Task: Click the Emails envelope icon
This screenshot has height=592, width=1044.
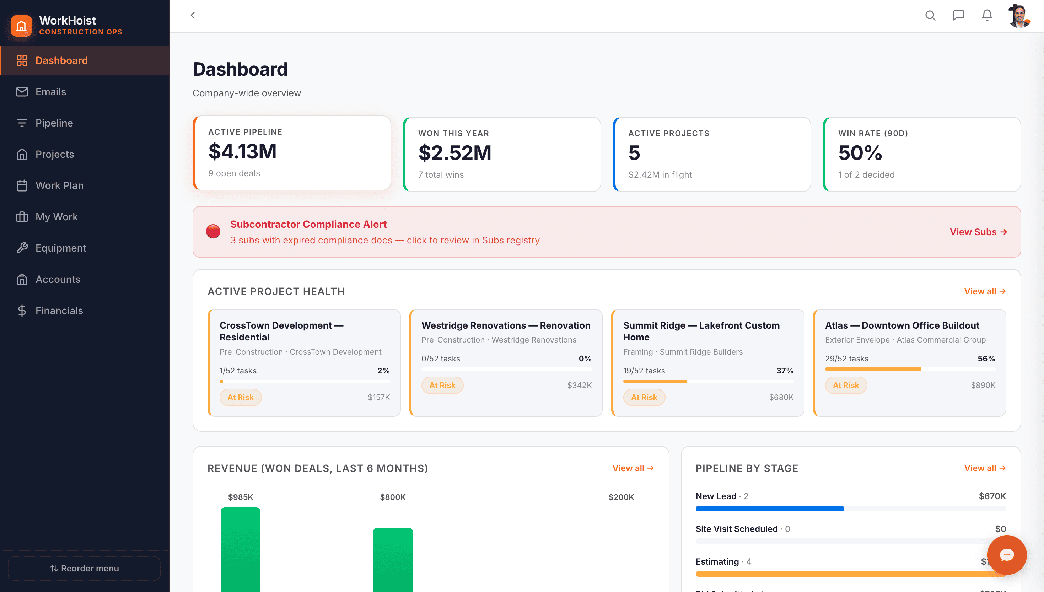Action: 22,92
